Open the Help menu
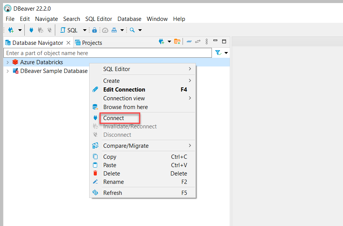The height and width of the screenshot is (226, 343). point(179,19)
